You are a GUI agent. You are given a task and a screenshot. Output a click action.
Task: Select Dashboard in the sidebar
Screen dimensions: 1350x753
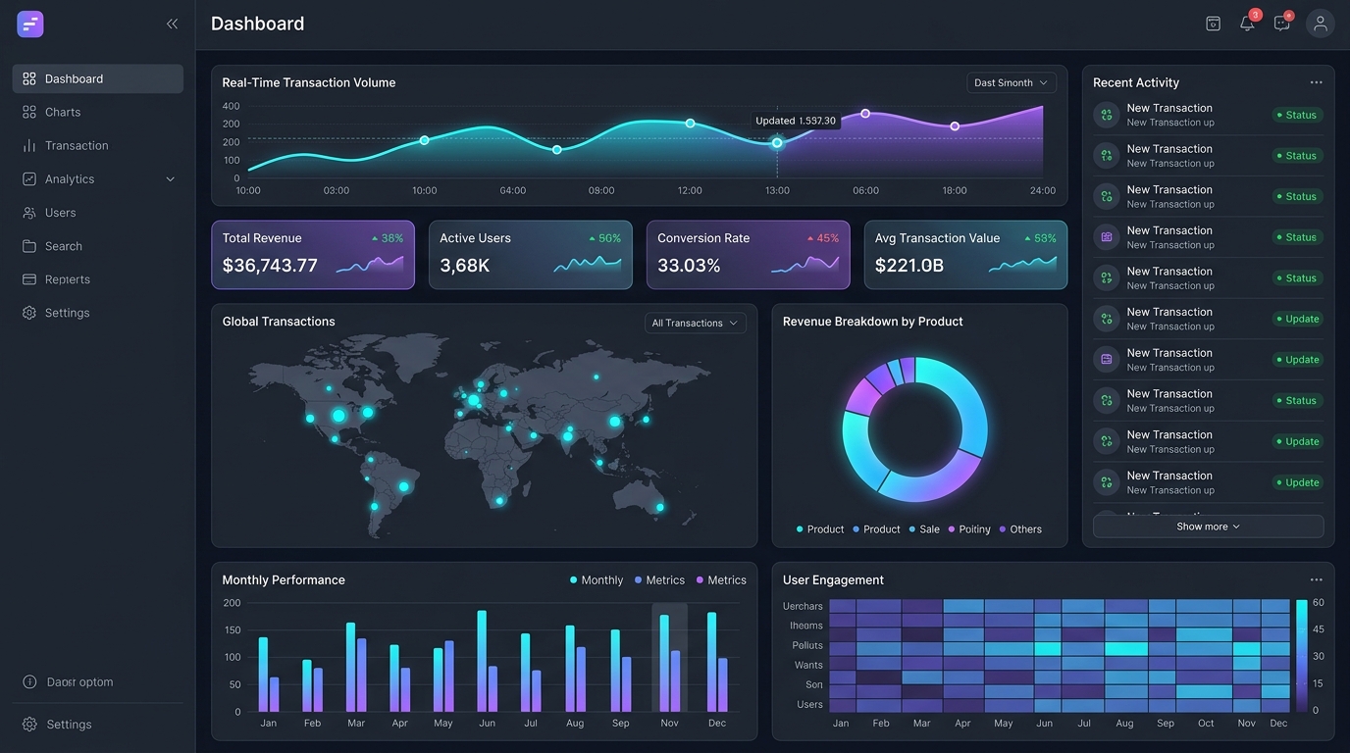tap(98, 78)
